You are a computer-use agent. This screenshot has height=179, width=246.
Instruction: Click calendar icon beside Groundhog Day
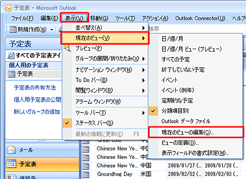(x=86, y=174)
